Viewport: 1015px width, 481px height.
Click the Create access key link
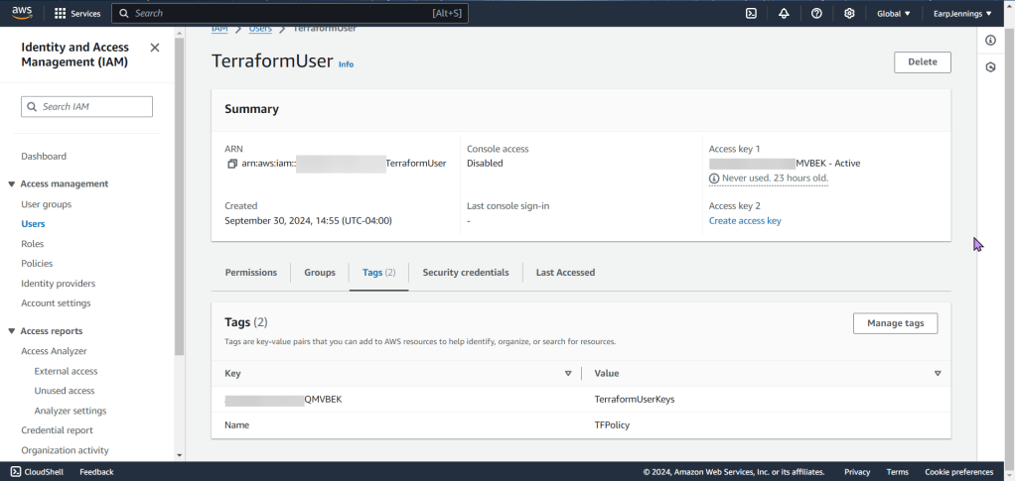[x=745, y=221]
